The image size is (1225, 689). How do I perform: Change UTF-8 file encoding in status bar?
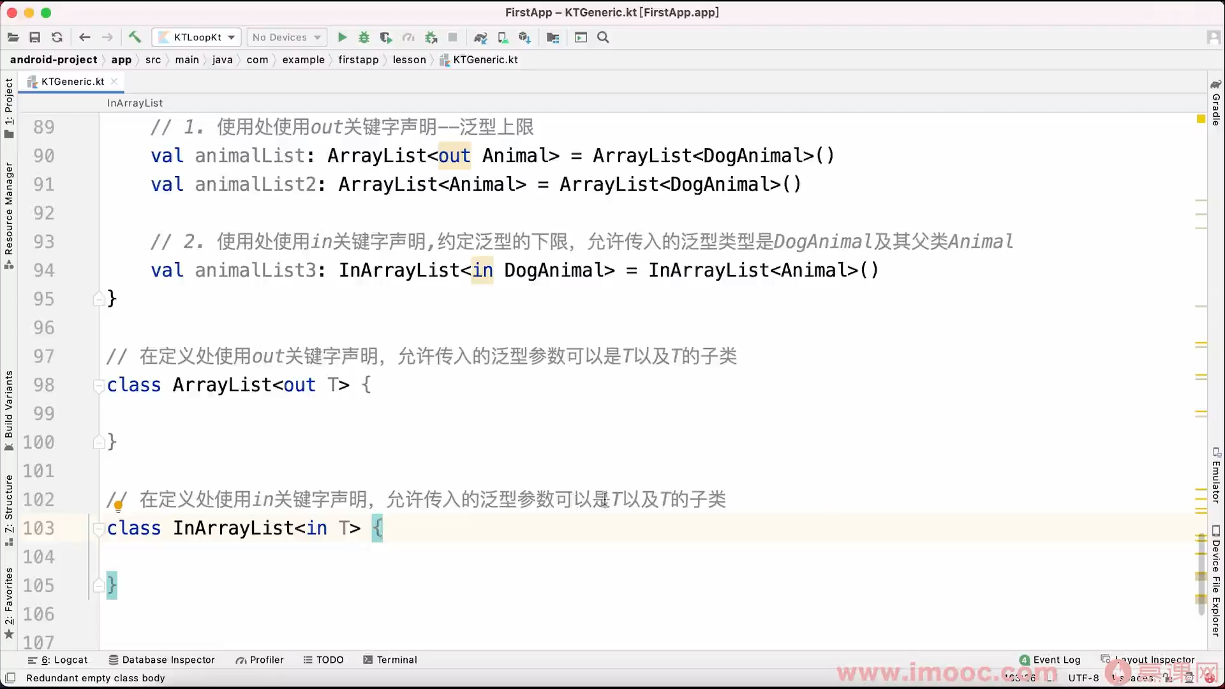[x=1083, y=678]
